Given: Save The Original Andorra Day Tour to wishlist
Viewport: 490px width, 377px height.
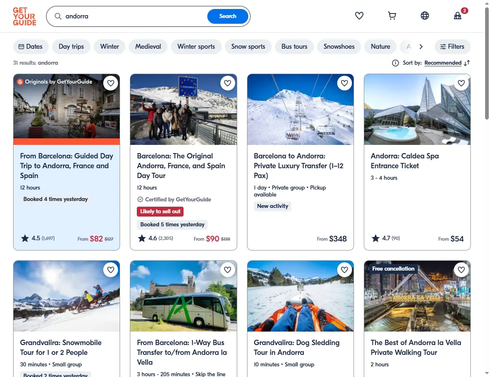Looking at the screenshot, I should coord(227,83).
